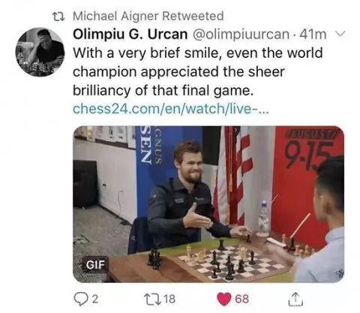Screen dimensions: 360x313
Task: Open Michael Aigner's profile from retweet line
Action: 117,17
